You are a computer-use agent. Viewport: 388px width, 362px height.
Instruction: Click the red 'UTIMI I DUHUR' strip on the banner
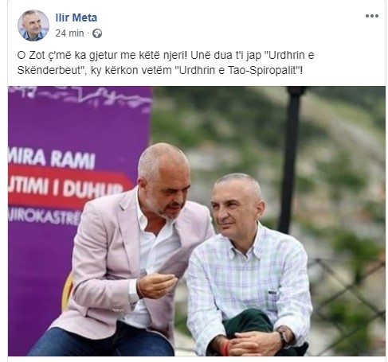tap(69, 187)
